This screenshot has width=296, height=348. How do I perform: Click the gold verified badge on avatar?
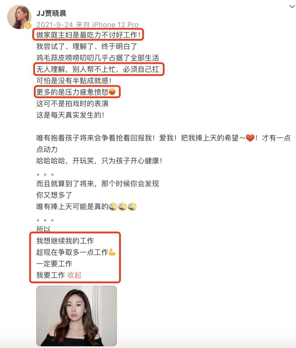click(x=28, y=26)
